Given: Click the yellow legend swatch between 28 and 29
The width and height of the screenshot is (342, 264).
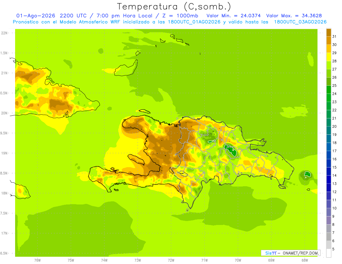Looking at the screenshot, I should 329,57.
